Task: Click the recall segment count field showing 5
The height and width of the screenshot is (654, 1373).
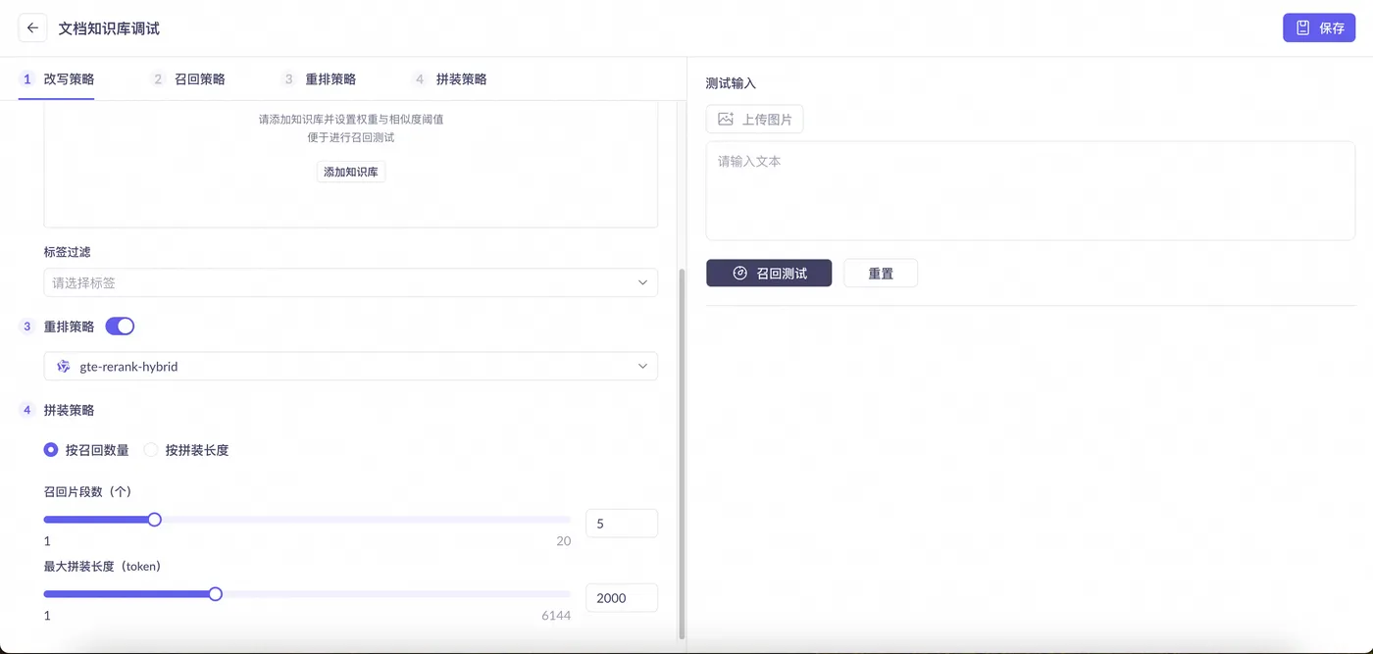Action: (x=622, y=524)
